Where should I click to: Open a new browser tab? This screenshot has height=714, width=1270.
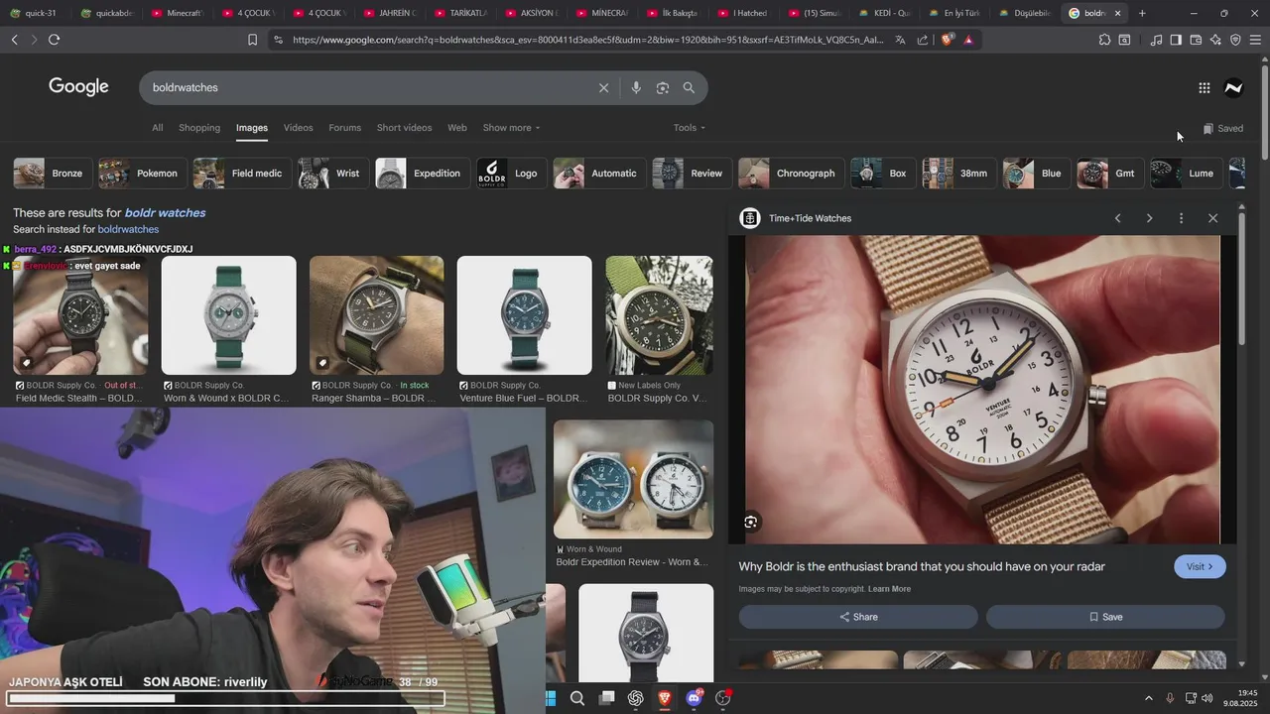pyautogui.click(x=1142, y=13)
